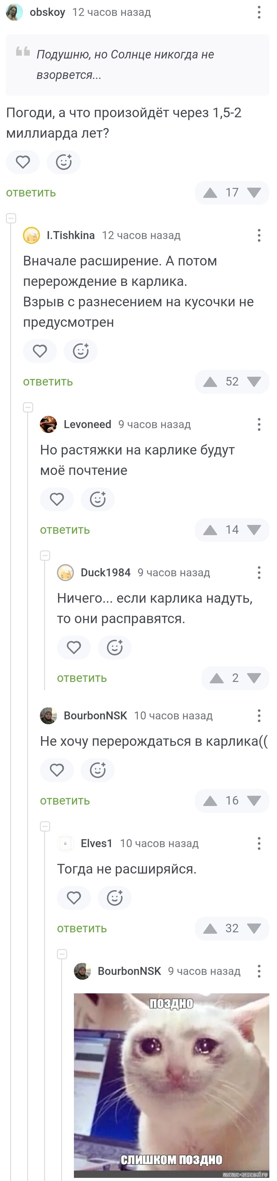Like obskoy's comment with the heart
The height and width of the screenshot is (1181, 277).
(x=23, y=162)
